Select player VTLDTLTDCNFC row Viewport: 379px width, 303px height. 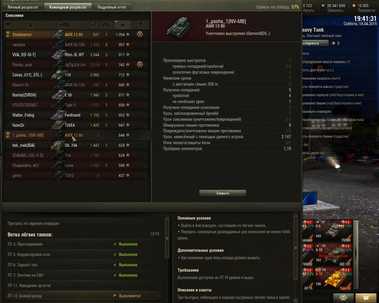pos(76,105)
